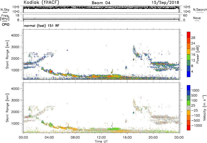Click the 'CPID' label
Viewport: 207px width, 143px height.
tap(6, 25)
